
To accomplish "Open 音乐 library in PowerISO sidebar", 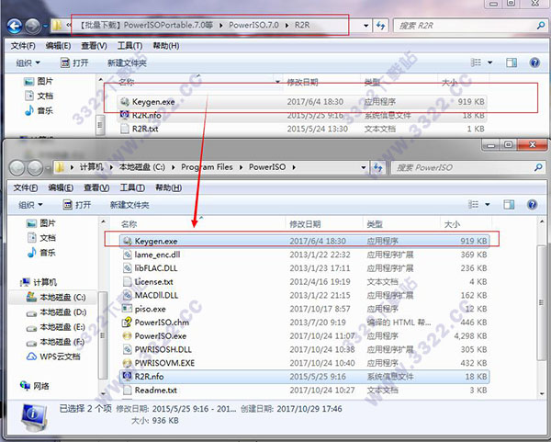I will click(x=41, y=253).
